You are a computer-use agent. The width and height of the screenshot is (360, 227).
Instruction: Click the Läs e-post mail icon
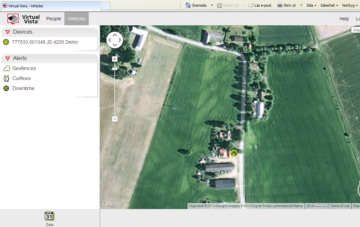click(x=251, y=5)
